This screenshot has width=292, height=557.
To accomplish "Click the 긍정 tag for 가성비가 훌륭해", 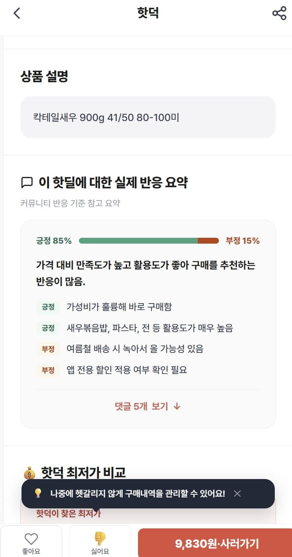I will 48,307.
